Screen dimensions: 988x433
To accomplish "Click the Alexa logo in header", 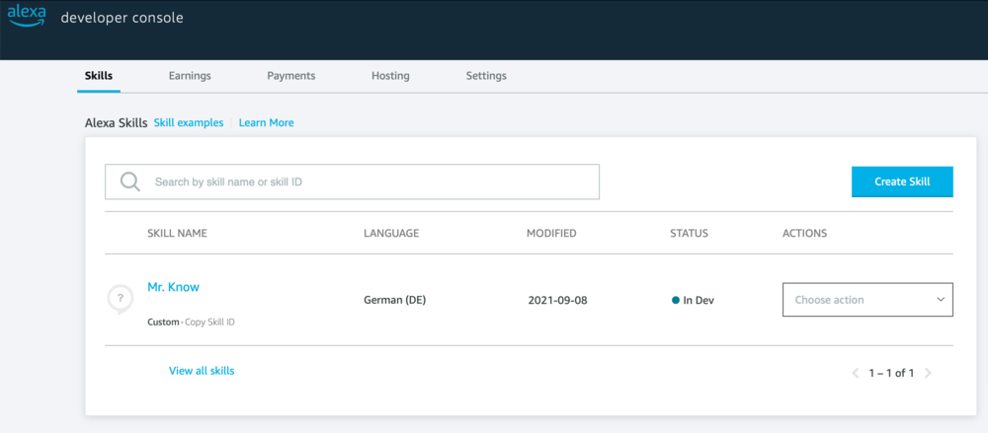I will [x=27, y=17].
